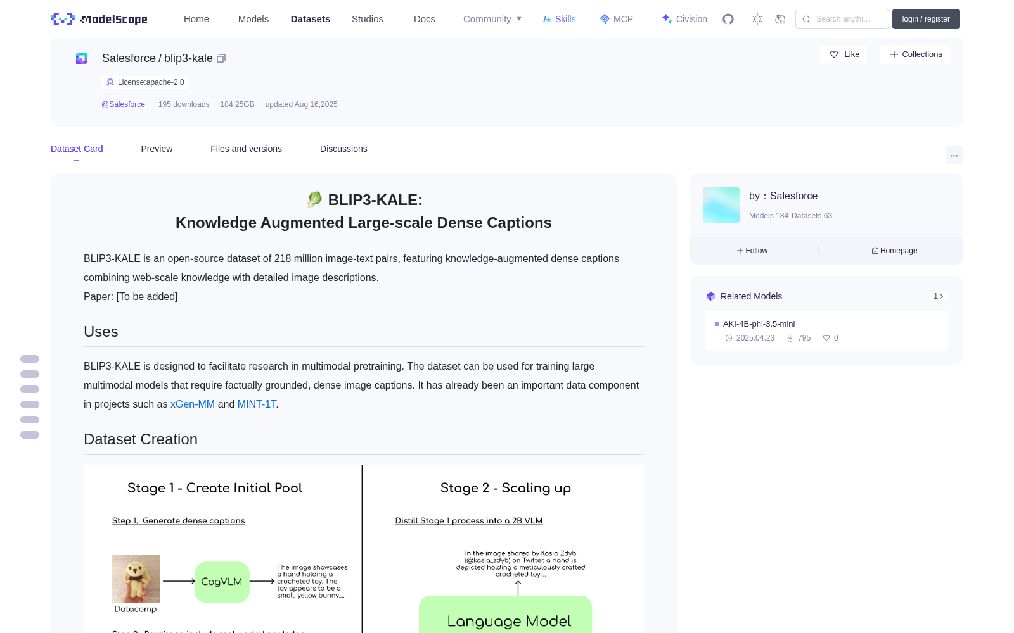The image size is (1014, 633).
Task: Open the ModelScope logo home link
Action: [99, 19]
